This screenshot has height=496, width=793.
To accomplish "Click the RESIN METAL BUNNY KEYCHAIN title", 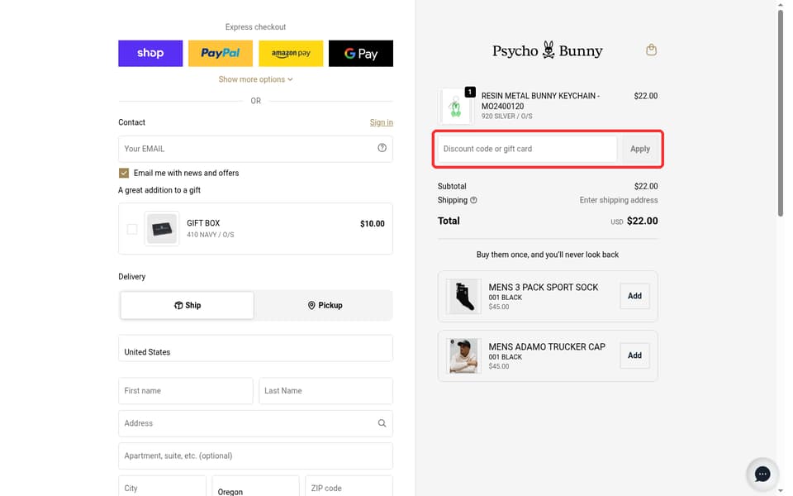I will tap(540, 101).
